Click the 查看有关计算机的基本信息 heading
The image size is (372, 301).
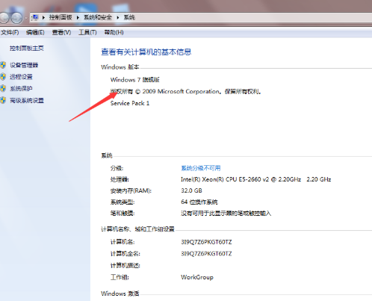point(146,52)
